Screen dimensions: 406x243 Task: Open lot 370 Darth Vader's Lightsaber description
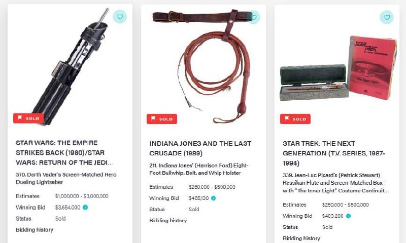(x=66, y=178)
